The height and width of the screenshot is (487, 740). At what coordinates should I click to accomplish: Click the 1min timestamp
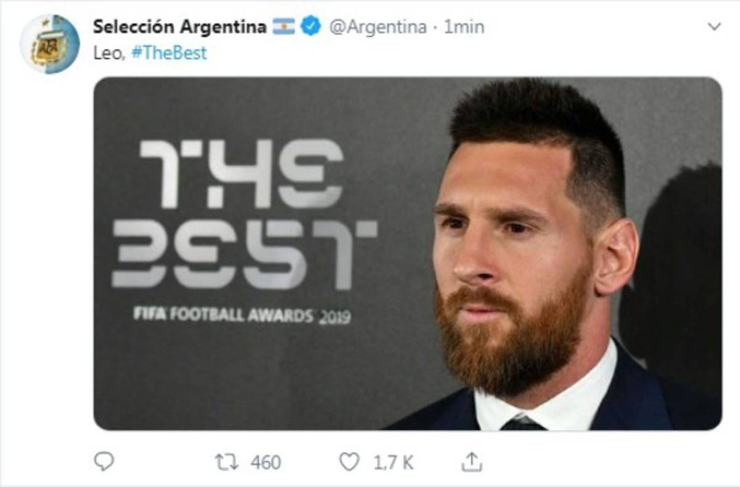click(x=463, y=24)
